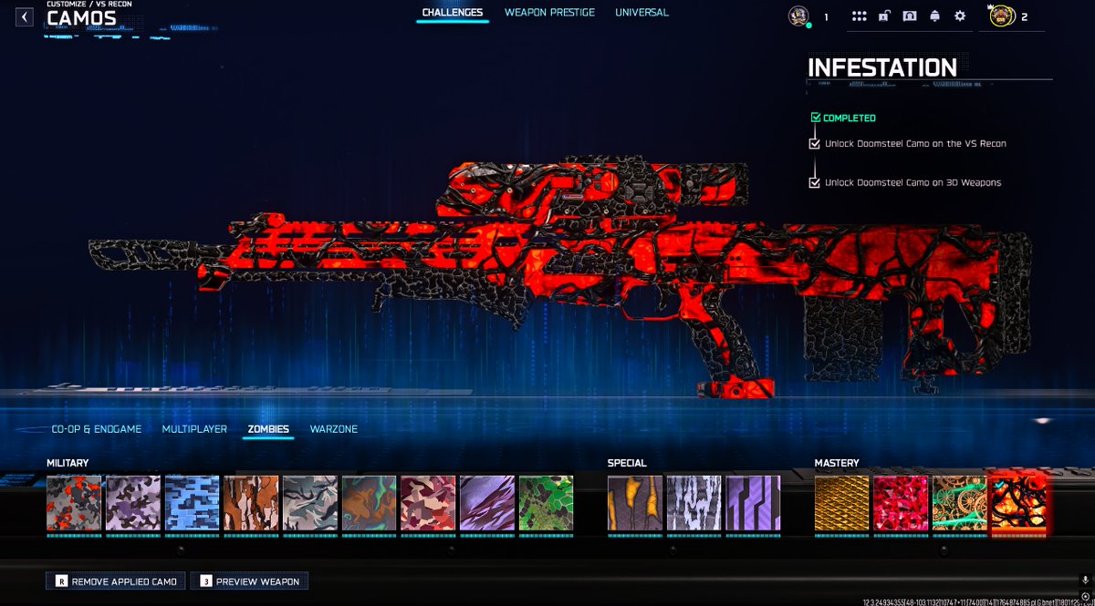Click the SPECIAL section label
The width and height of the screenshot is (1095, 606).
627,463
